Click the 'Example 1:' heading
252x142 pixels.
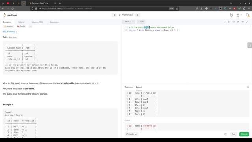[8, 105]
